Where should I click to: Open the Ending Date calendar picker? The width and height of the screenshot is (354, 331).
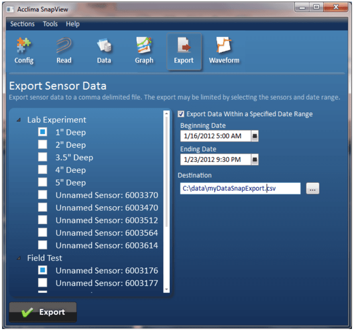tap(255, 160)
